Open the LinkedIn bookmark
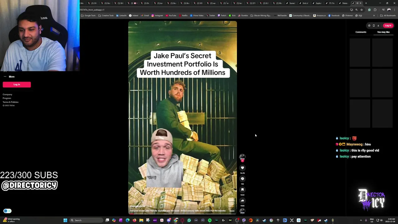Viewport: 398px width, 224px height. tap(121, 16)
